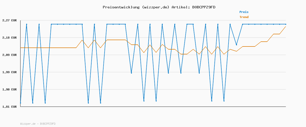Select the first blue dip to the 1.99 EUR level
Screen dimensions: 306x127
[131, 73]
